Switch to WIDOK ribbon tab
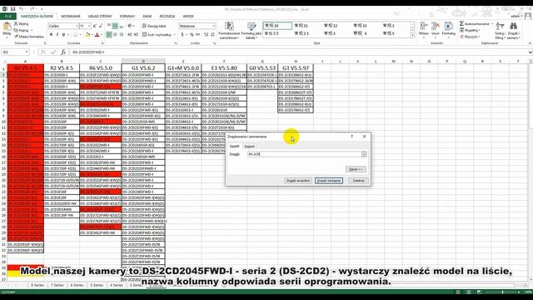Image resolution: width=533 pixels, height=300 pixels. [188, 17]
